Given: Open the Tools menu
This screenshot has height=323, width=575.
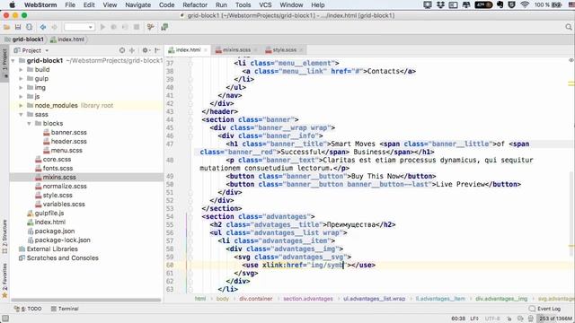Looking at the screenshot, I should (x=243, y=4).
